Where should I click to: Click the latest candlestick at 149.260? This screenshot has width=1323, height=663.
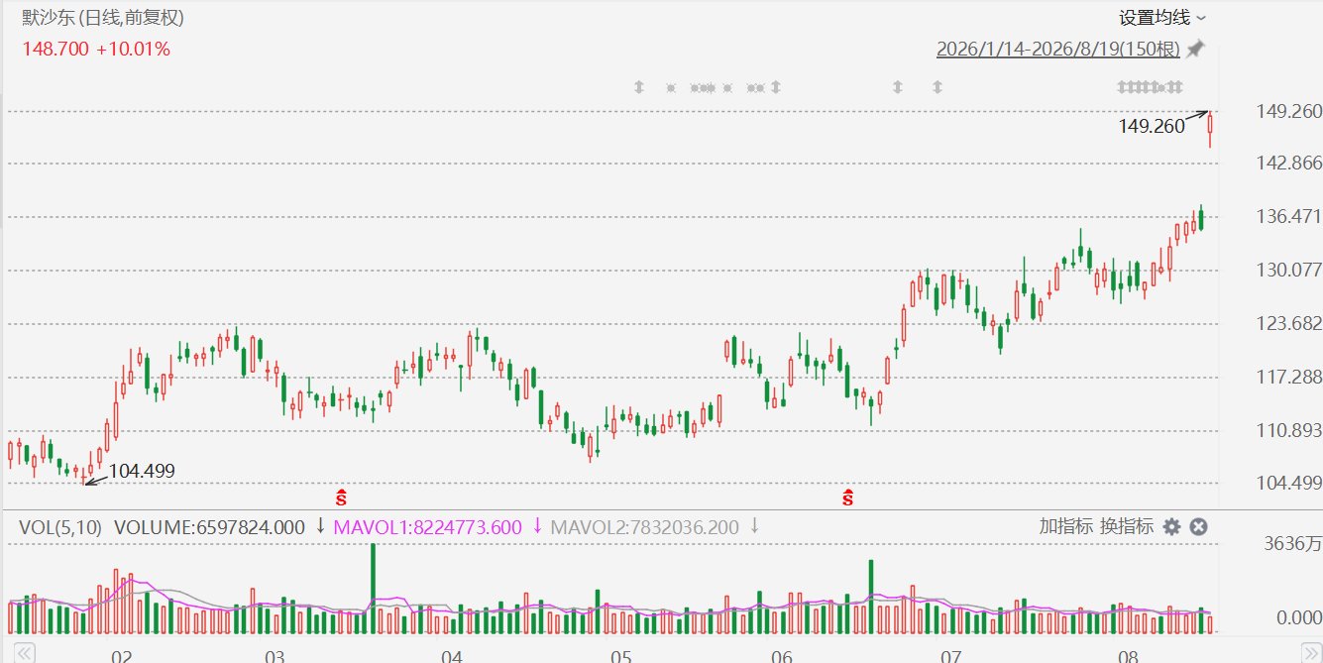pos(1210,128)
